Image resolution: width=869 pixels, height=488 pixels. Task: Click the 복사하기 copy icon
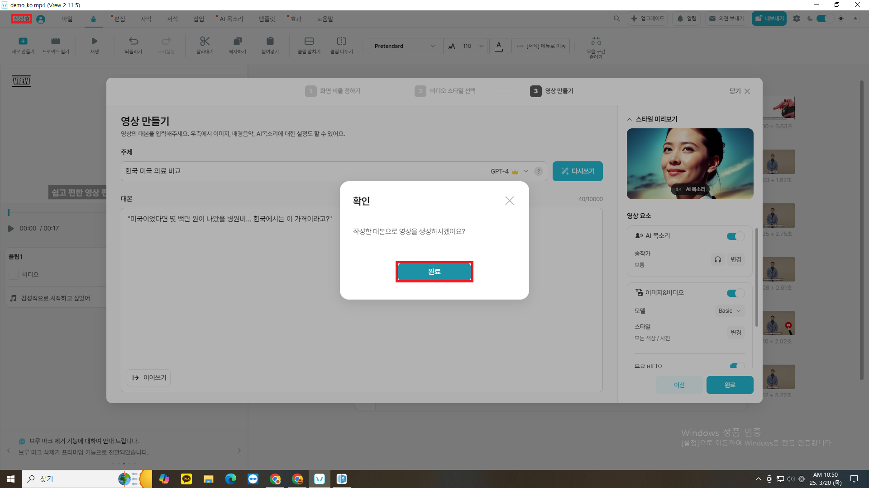[237, 41]
